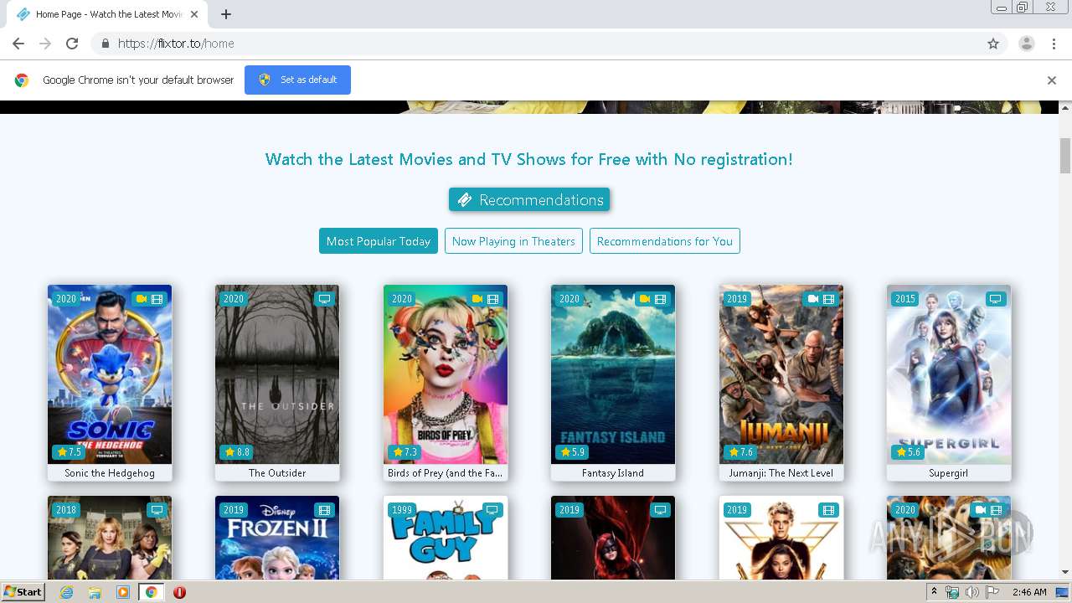
Task: Click the Chrome taskbar button
Action: point(152,592)
